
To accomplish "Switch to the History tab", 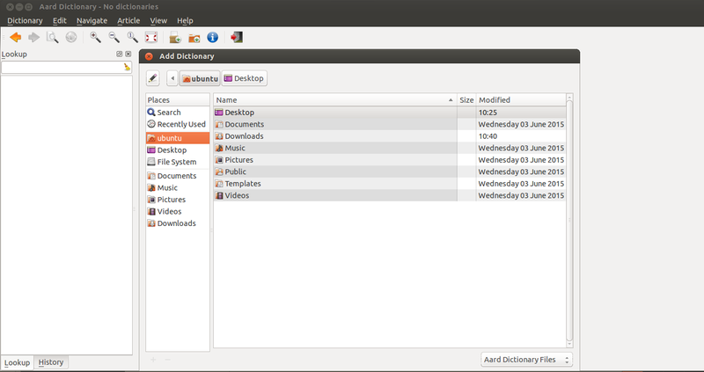I will point(51,362).
